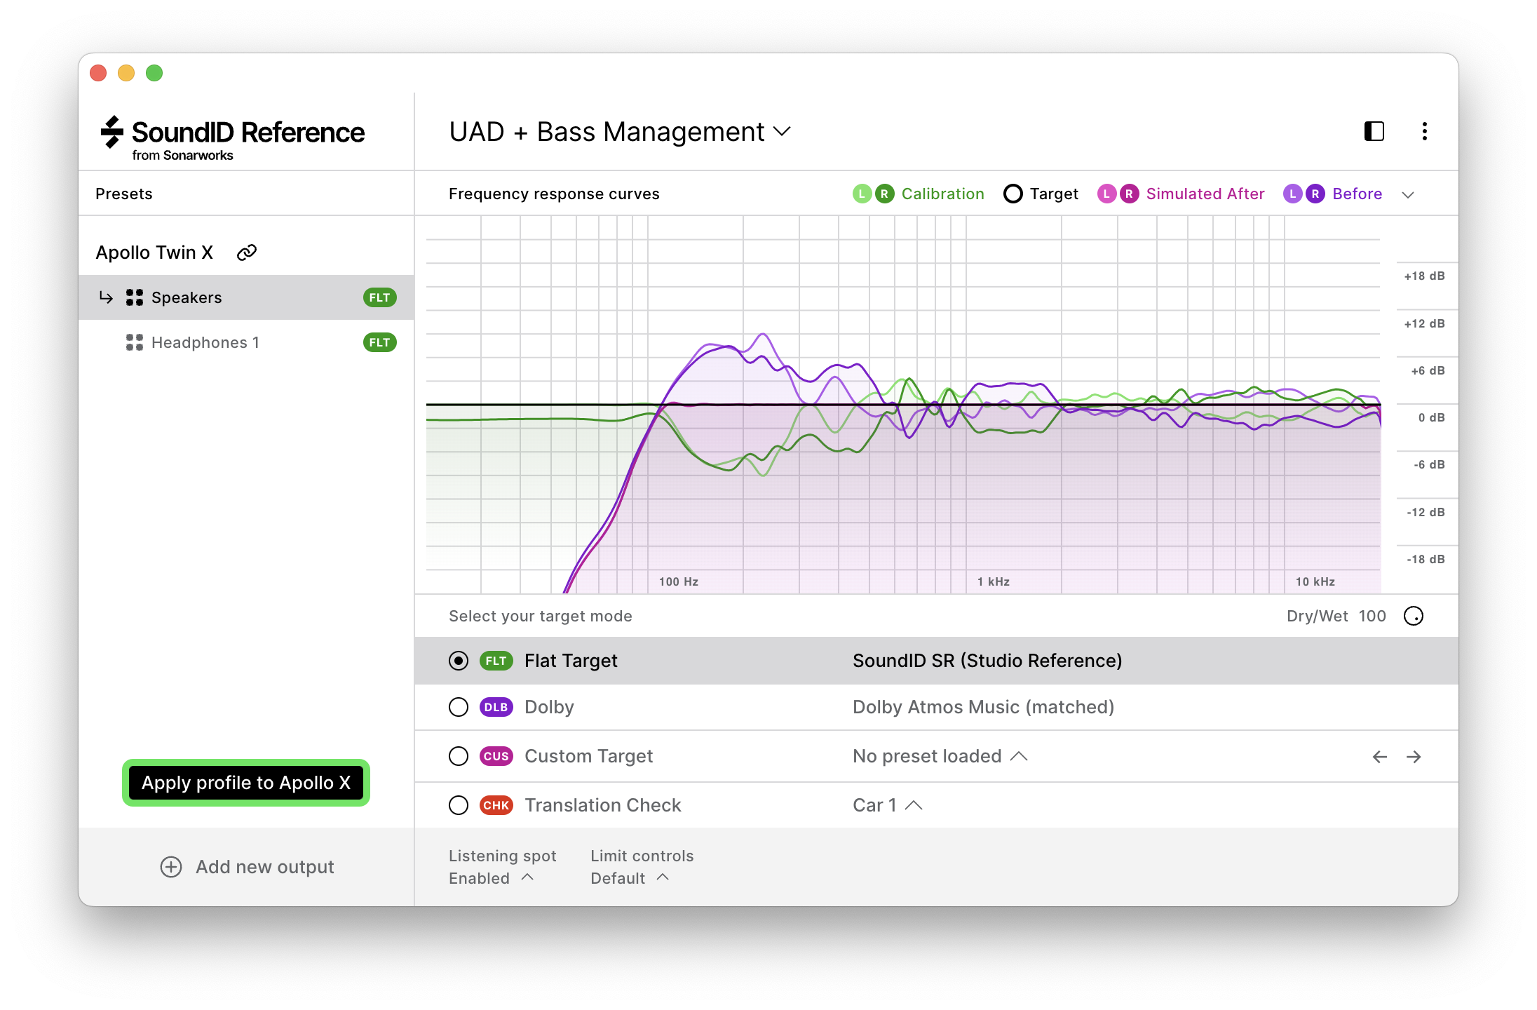
Task: Click the macOS green fullscreen window button
Action: [154, 73]
